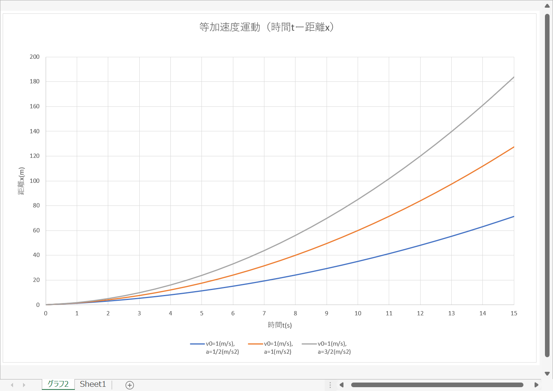The height and width of the screenshot is (391, 553).
Task: Select the horizontal axis title 時間t(s)
Action: click(x=280, y=325)
